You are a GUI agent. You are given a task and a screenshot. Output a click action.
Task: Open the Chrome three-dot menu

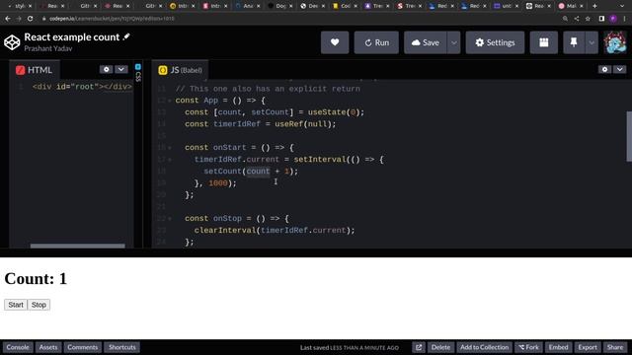pyautogui.click(x=625, y=19)
